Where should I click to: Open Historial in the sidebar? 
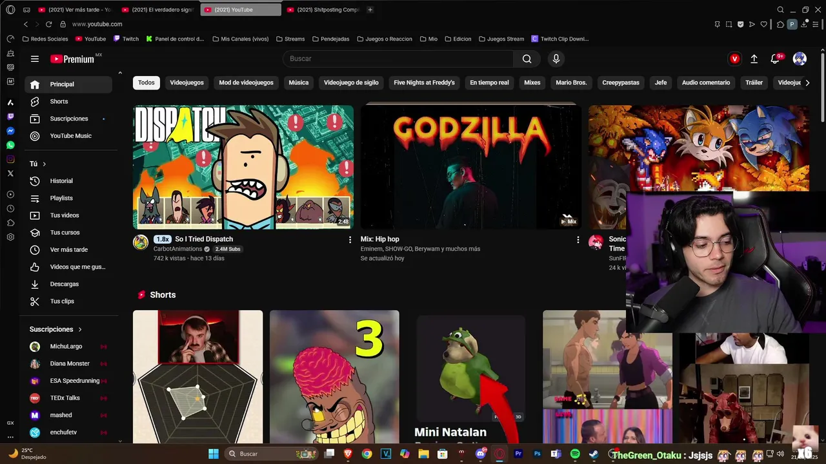pos(69,181)
